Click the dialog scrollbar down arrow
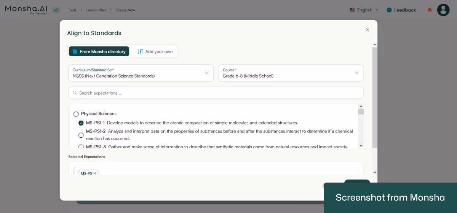457x213 pixels. pyautogui.click(x=375, y=172)
